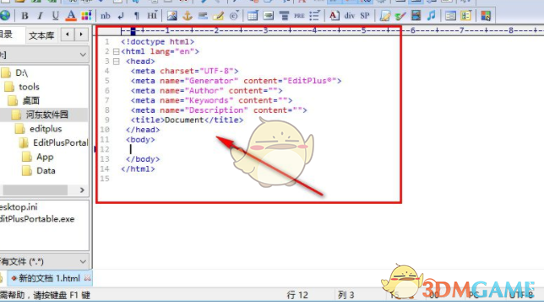
Task: Insert object with film strip icon
Action: pos(416,15)
